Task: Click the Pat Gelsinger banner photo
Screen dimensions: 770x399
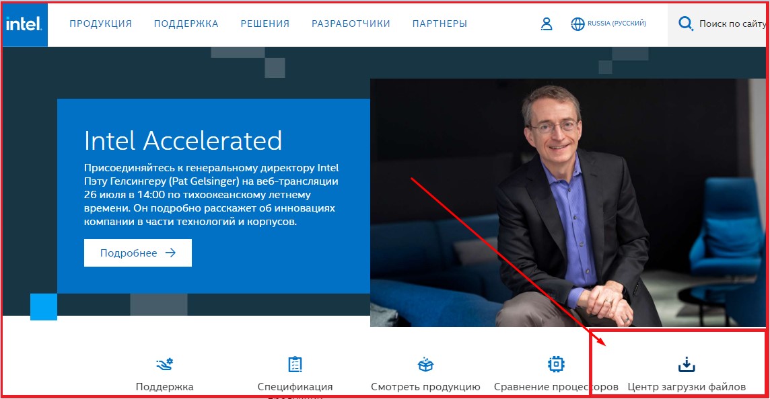Action: coord(567,203)
